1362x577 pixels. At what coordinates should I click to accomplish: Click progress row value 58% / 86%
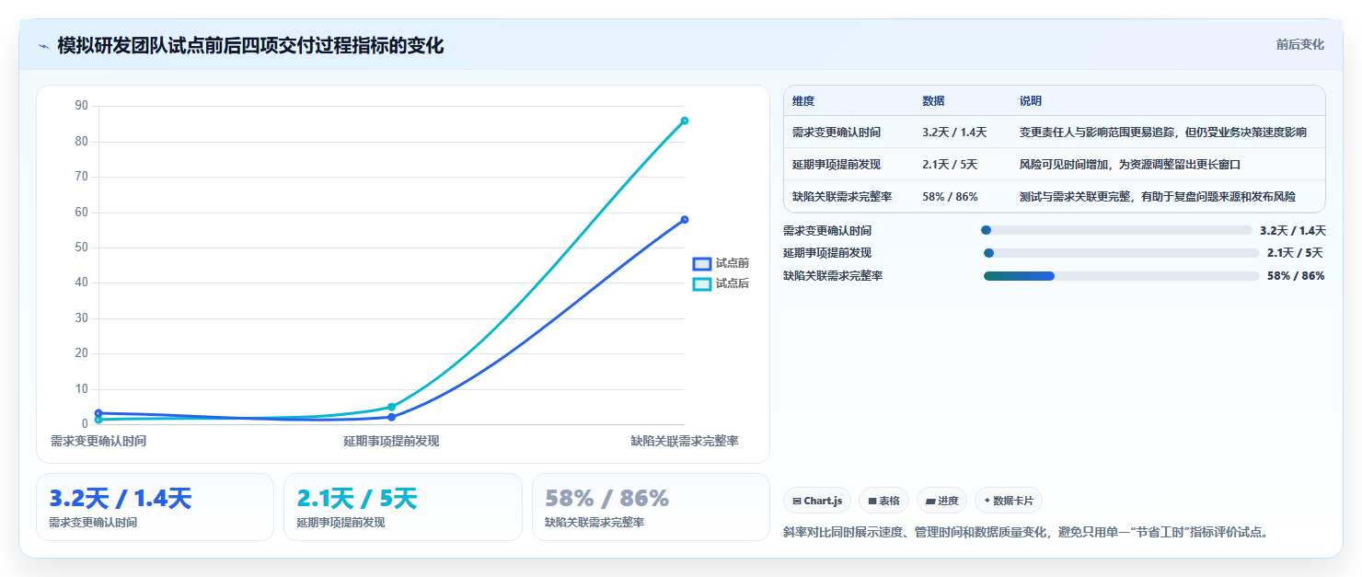1296,276
